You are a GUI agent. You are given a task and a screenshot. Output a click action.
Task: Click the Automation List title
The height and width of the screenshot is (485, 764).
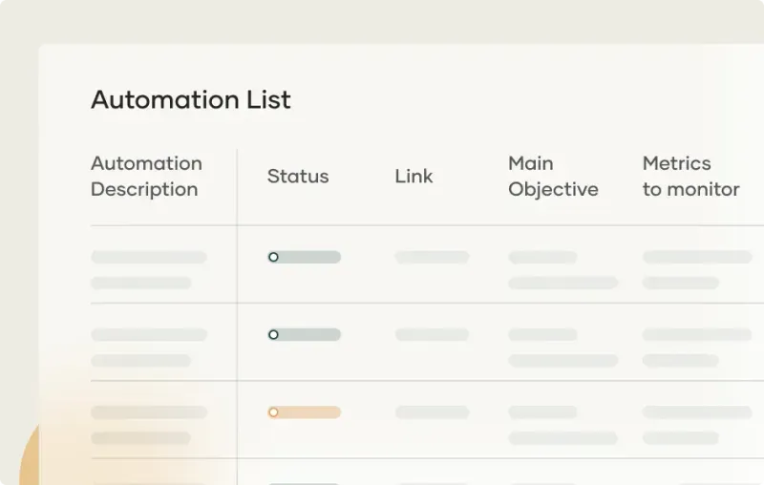pos(190,99)
